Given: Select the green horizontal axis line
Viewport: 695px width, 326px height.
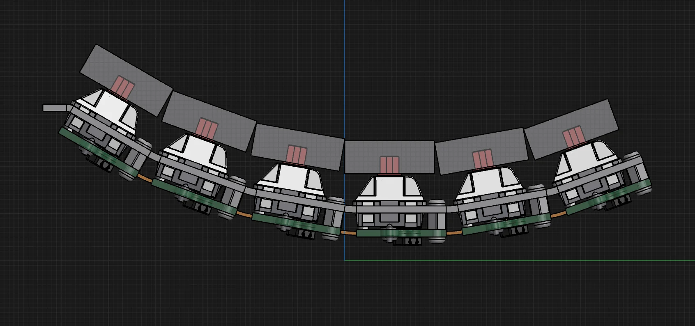Looking at the screenshot, I should 520,260.
